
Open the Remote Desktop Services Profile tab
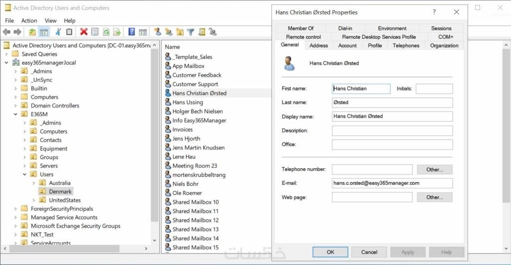[x=379, y=37]
